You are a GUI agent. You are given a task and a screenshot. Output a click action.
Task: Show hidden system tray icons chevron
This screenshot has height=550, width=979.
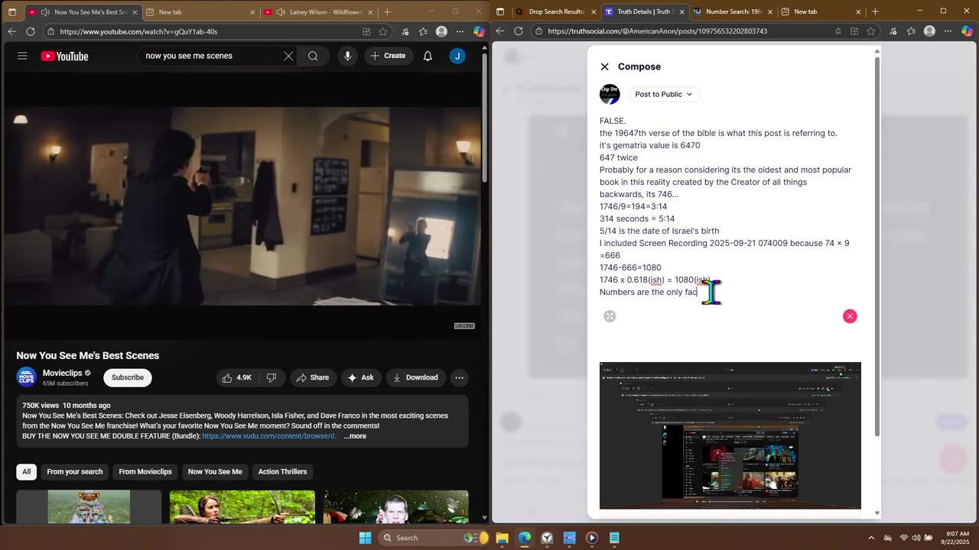[x=870, y=538]
